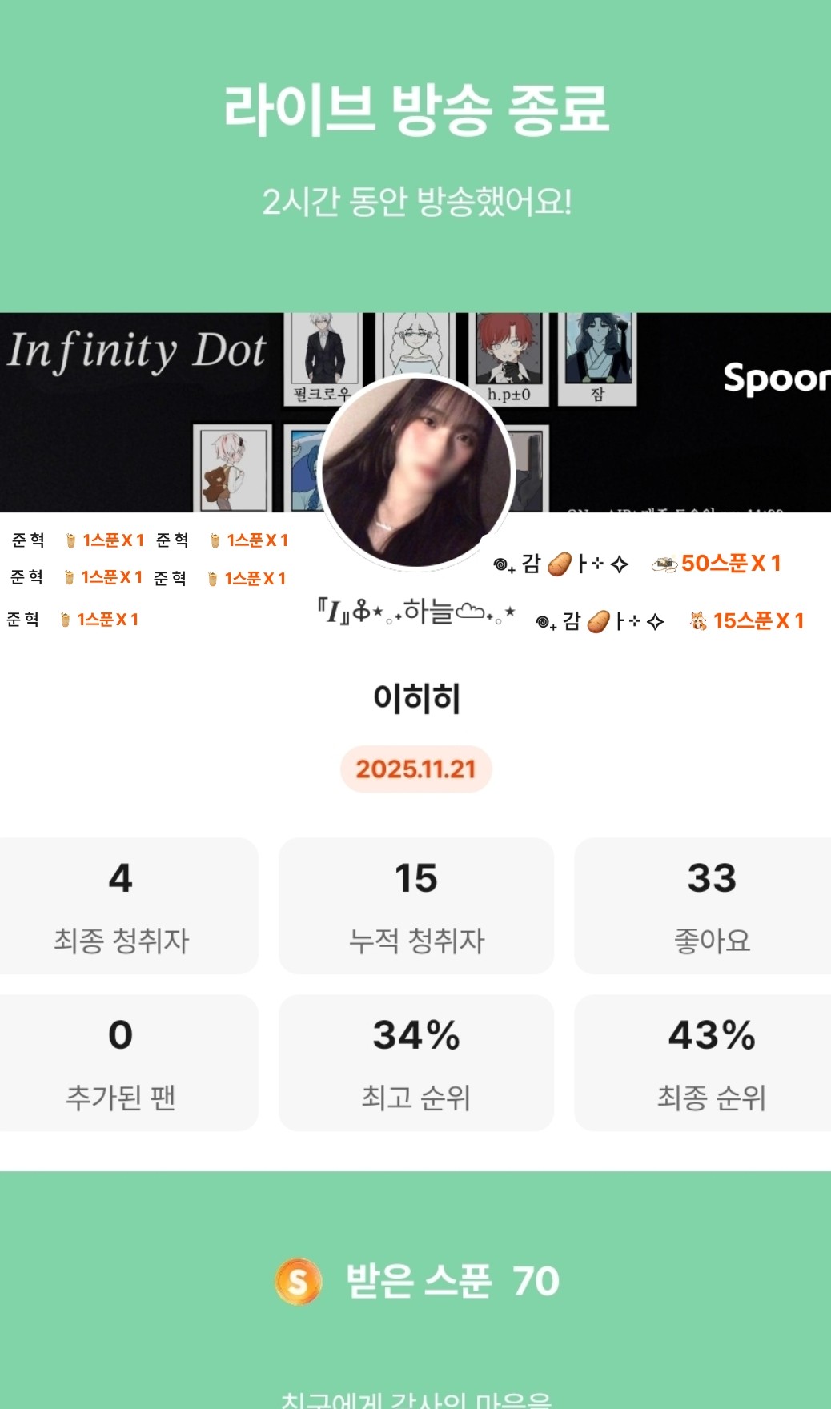Open the 누적 청취자 stat card

click(x=416, y=905)
